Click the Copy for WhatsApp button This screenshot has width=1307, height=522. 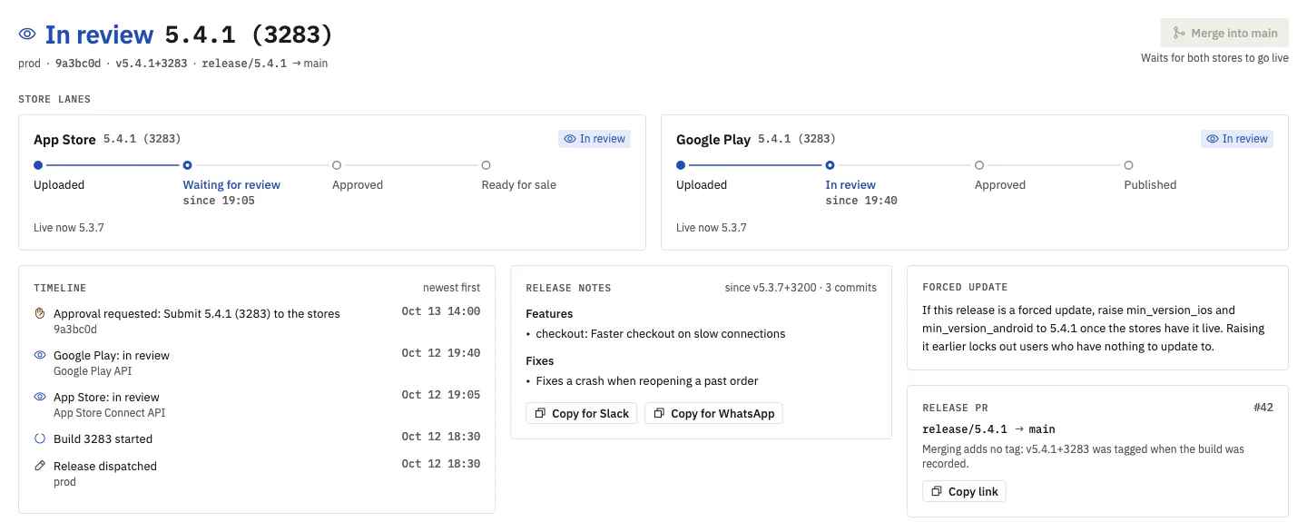coord(713,413)
